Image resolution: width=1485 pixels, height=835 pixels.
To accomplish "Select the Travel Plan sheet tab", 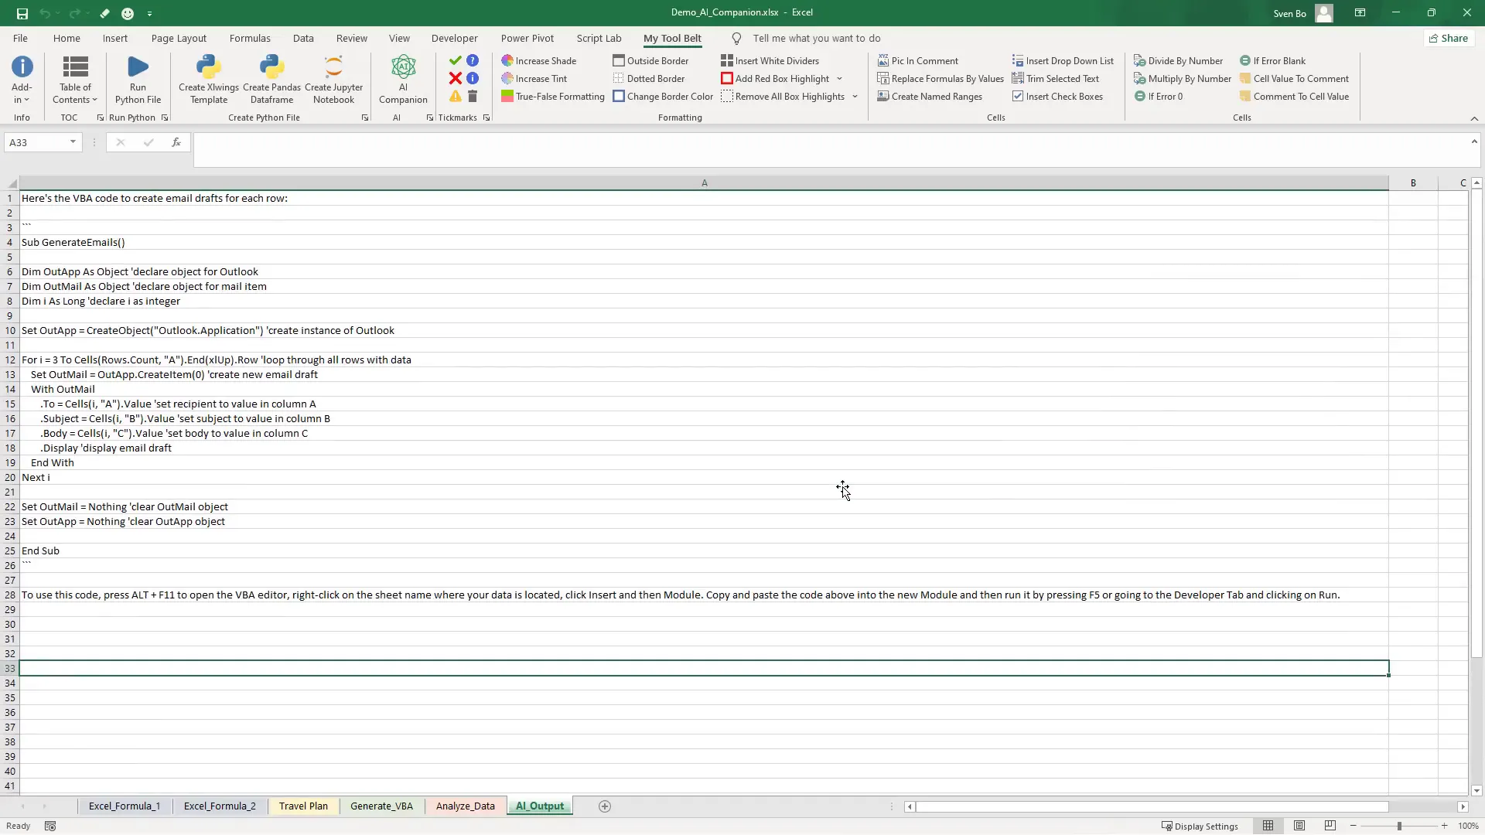I will (x=303, y=806).
